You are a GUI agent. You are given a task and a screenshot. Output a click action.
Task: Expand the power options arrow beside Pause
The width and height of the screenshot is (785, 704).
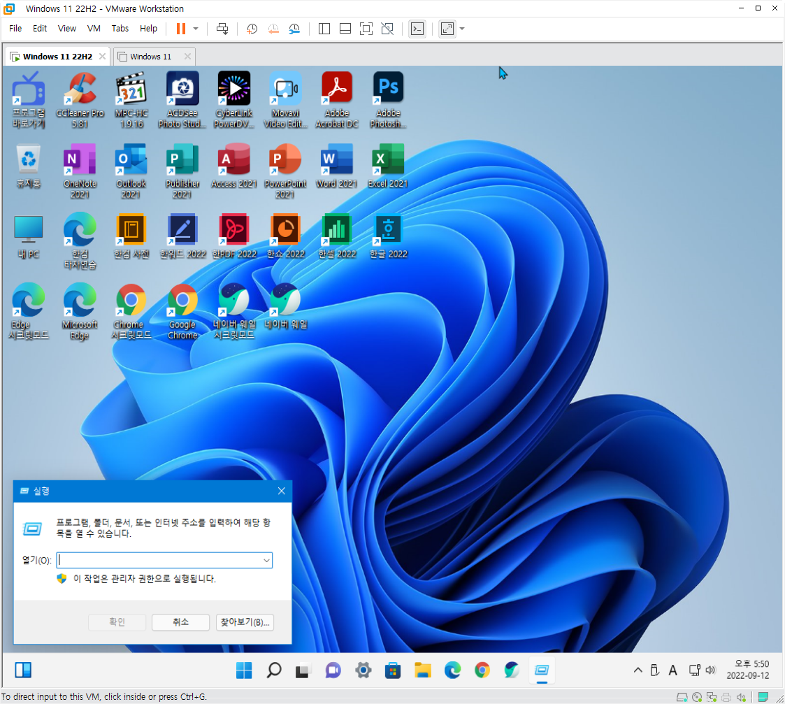[196, 29]
